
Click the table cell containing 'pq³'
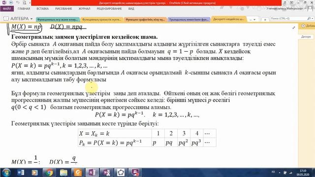pyautogui.click(x=197, y=143)
